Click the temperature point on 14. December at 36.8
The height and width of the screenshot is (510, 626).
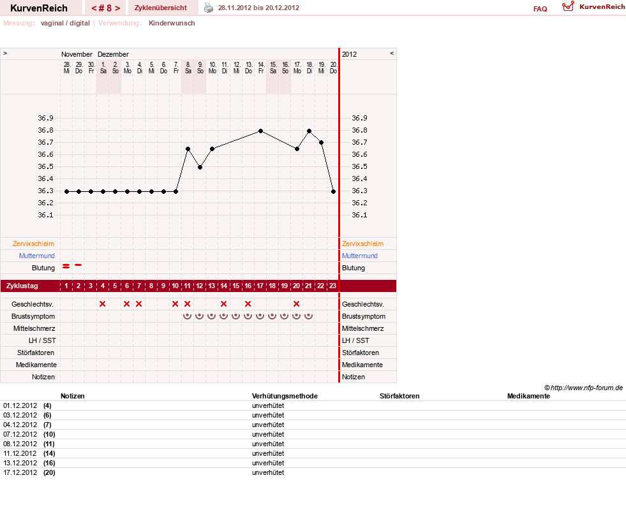pyautogui.click(x=261, y=131)
